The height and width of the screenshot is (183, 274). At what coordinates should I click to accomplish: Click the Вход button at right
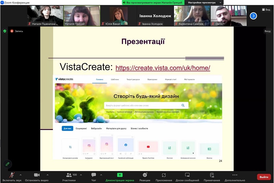pos(267,31)
